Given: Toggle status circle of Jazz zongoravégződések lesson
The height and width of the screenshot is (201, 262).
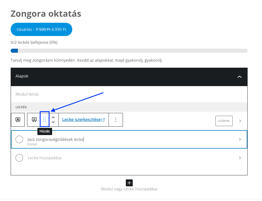Looking at the screenshot, I should [19, 139].
